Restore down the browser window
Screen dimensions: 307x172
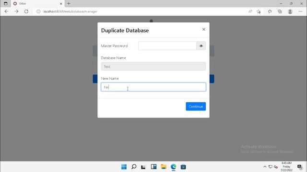click(x=291, y=3)
